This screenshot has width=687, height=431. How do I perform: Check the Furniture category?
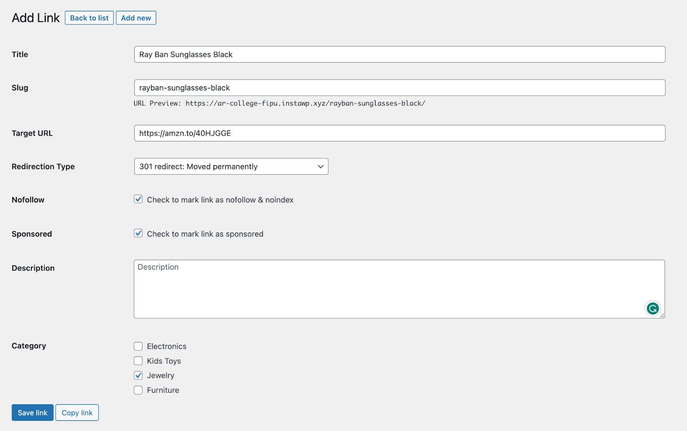pyautogui.click(x=138, y=390)
